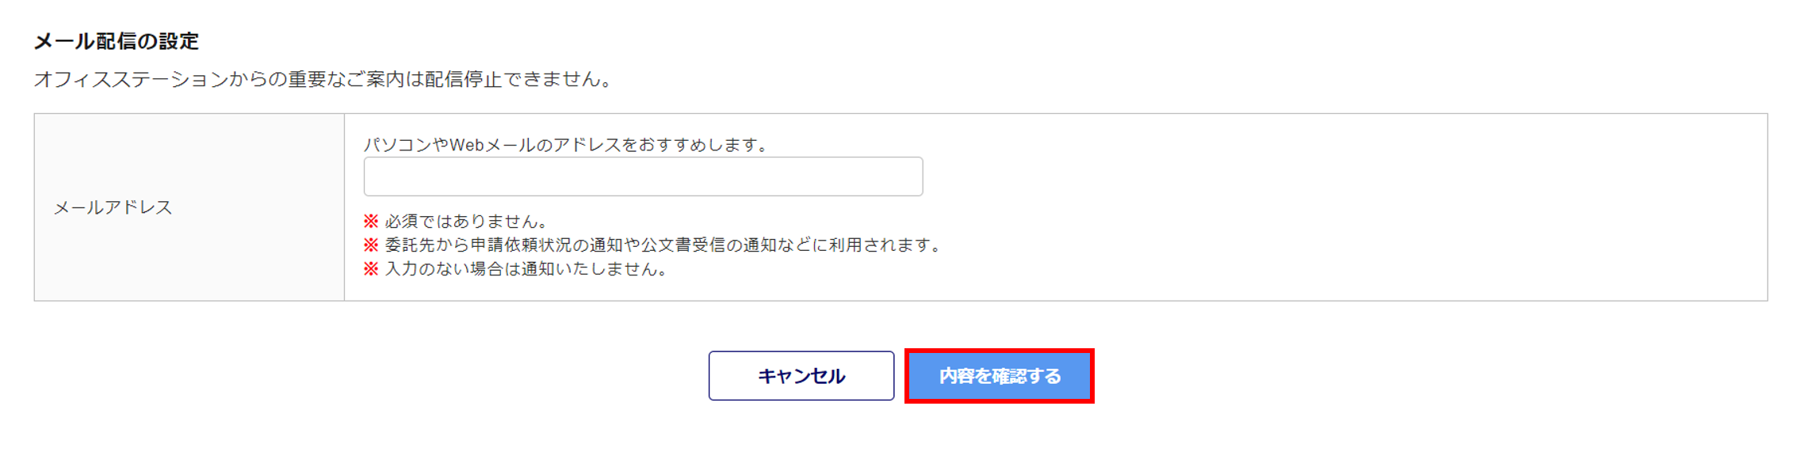The image size is (1801, 463).
Task: Focus the メールアドレス input field
Action: [x=643, y=176]
